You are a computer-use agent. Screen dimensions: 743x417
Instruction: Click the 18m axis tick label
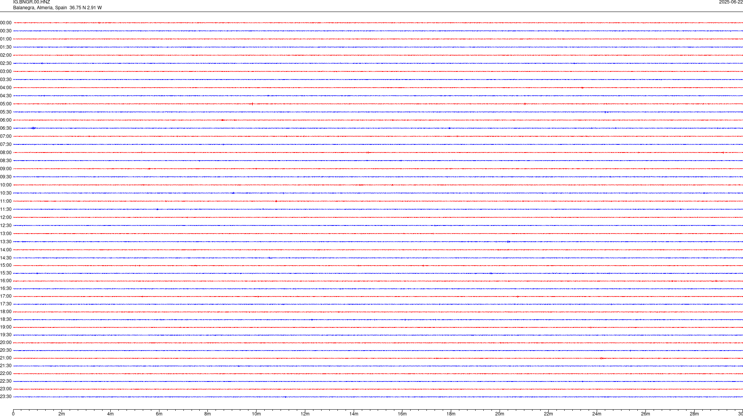[x=451, y=414]
